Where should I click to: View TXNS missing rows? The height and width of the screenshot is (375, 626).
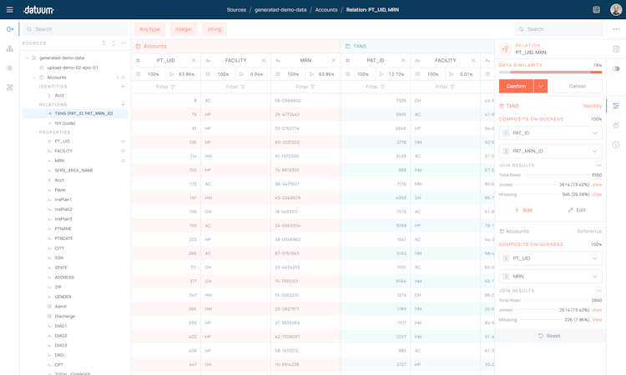click(x=597, y=194)
